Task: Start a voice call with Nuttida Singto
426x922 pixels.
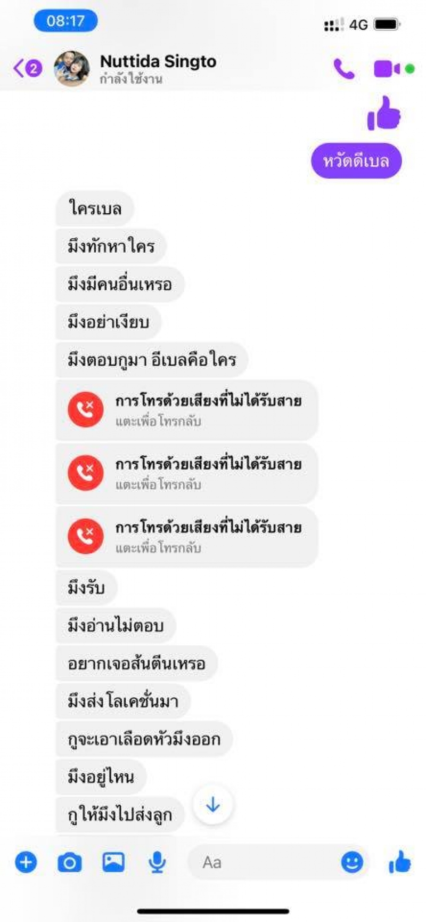Action: tap(343, 69)
